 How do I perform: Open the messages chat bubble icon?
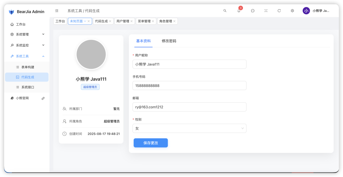coord(253,11)
